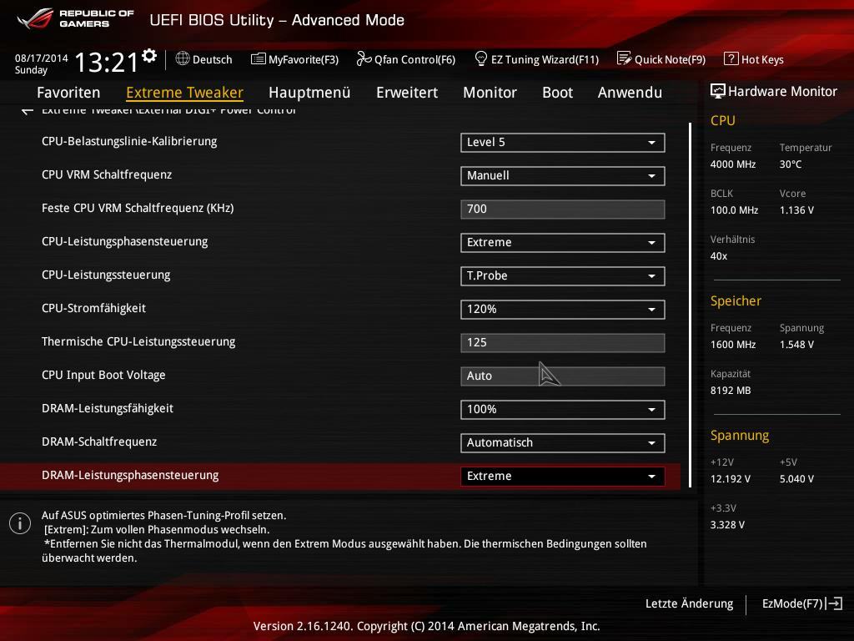Open the Boot tab
Image resolution: width=854 pixels, height=641 pixels.
pyautogui.click(x=557, y=93)
